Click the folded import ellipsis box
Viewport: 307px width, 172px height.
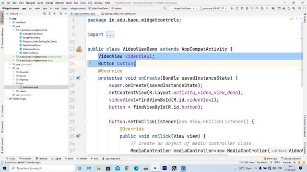(x=110, y=35)
